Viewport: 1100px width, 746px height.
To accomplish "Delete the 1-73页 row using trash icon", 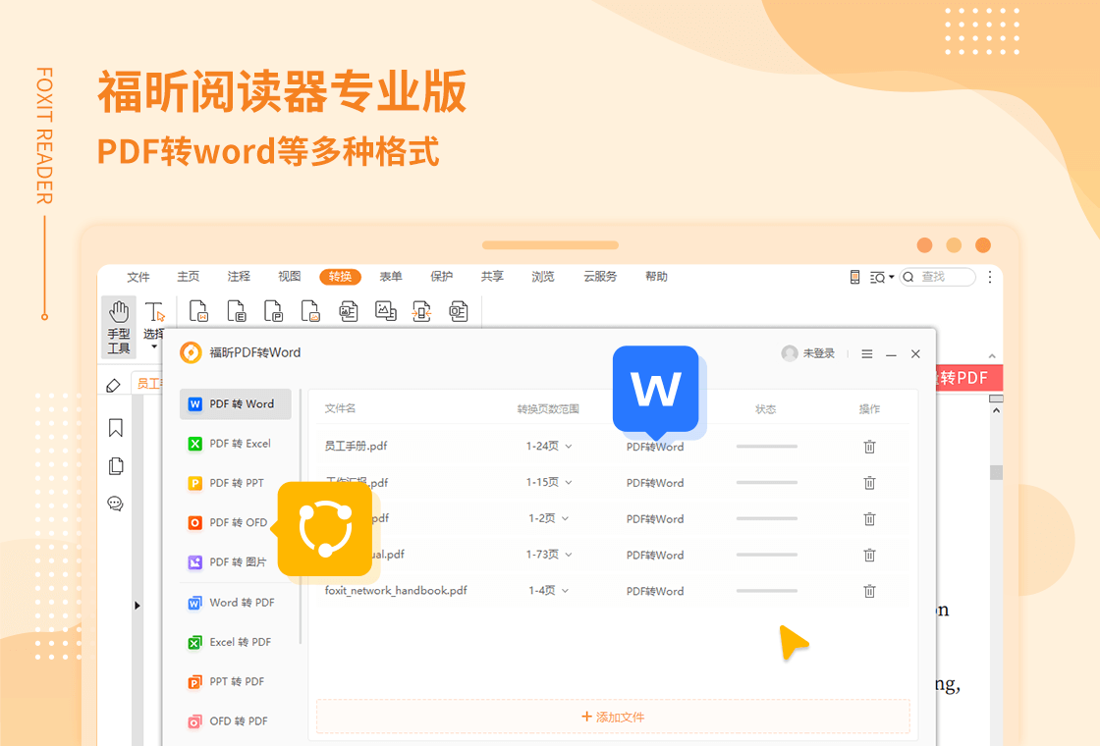I will 869,556.
